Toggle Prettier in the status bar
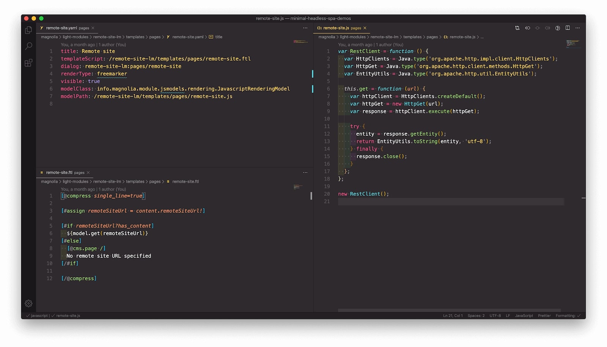607x347 pixels. tap(544, 316)
